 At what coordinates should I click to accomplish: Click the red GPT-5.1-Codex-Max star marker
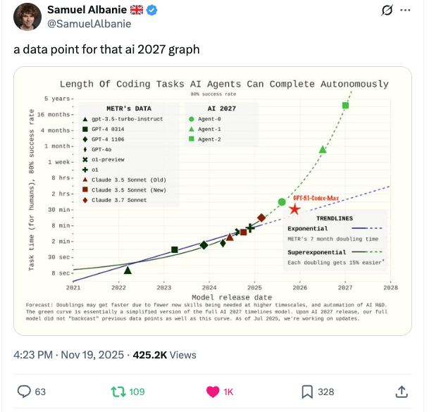[x=294, y=209]
